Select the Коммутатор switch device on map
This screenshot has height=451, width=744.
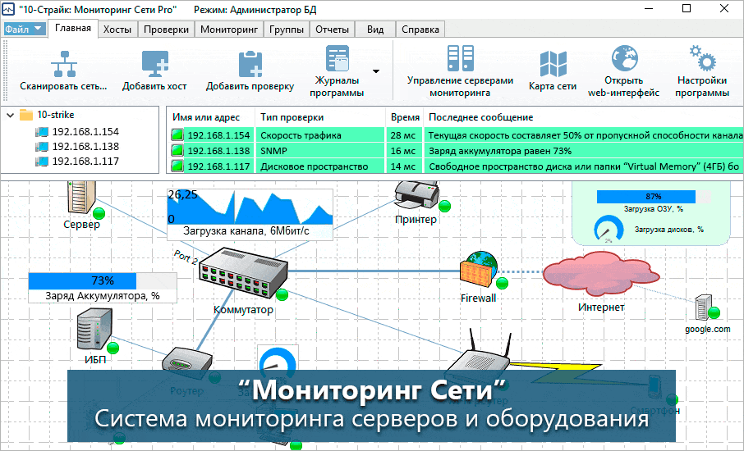click(243, 276)
